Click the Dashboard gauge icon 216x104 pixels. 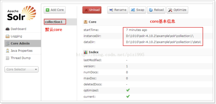click(8, 29)
